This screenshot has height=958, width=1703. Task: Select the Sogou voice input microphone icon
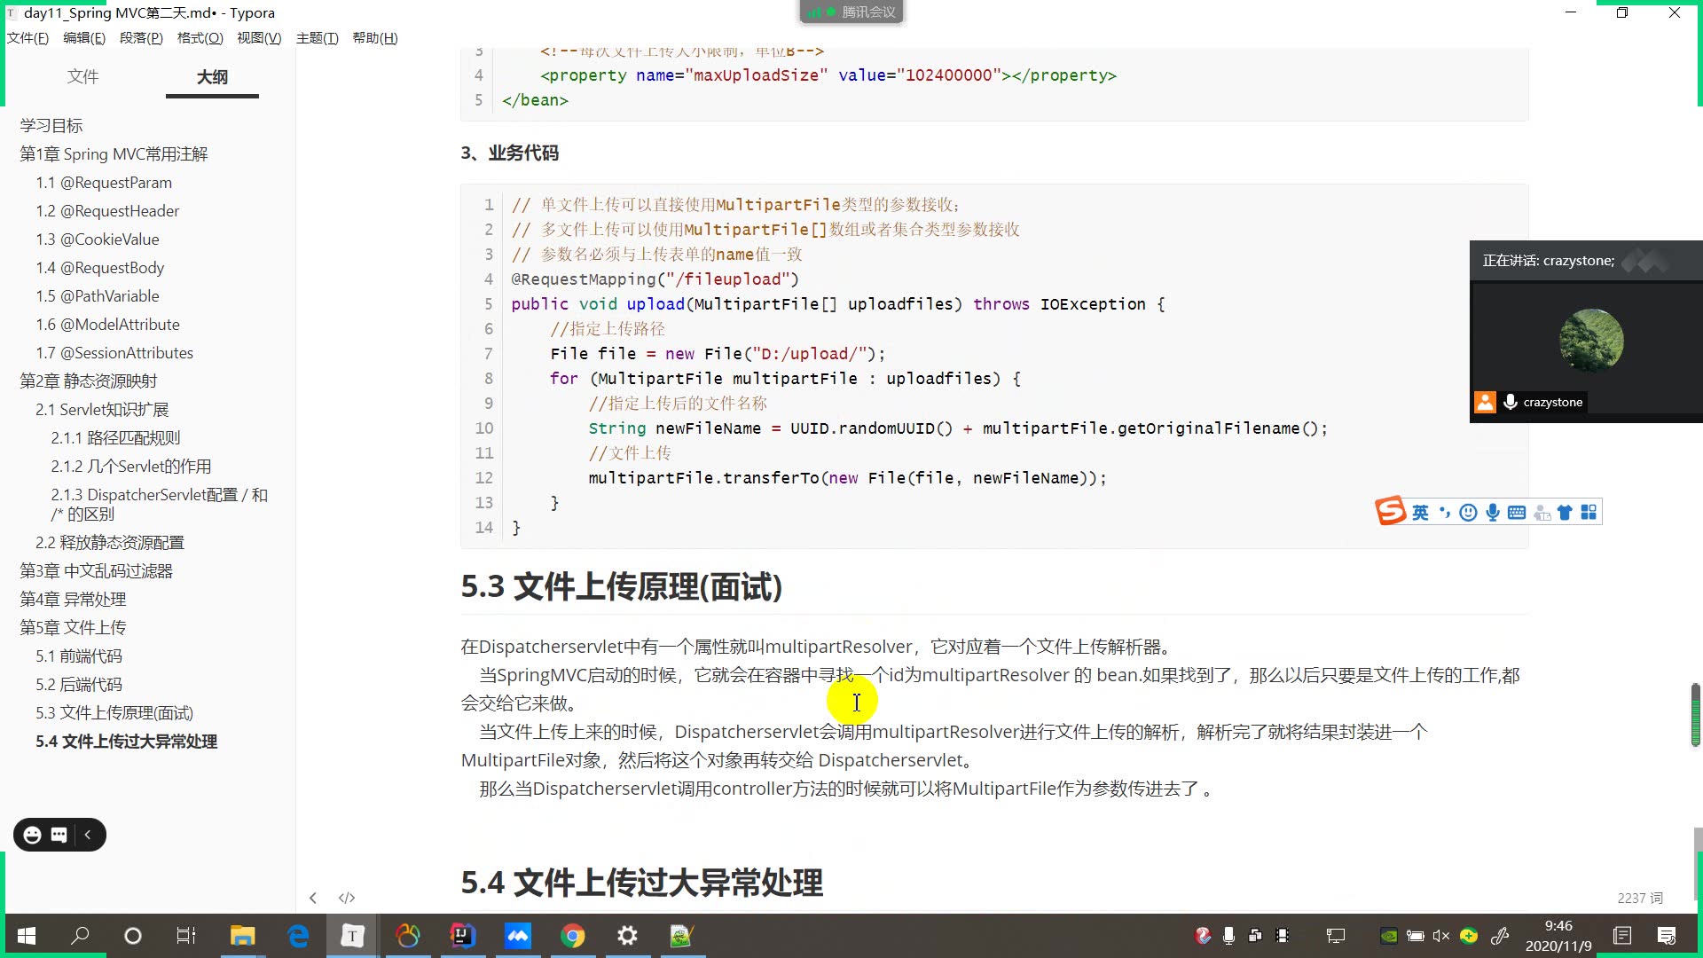coord(1492,512)
